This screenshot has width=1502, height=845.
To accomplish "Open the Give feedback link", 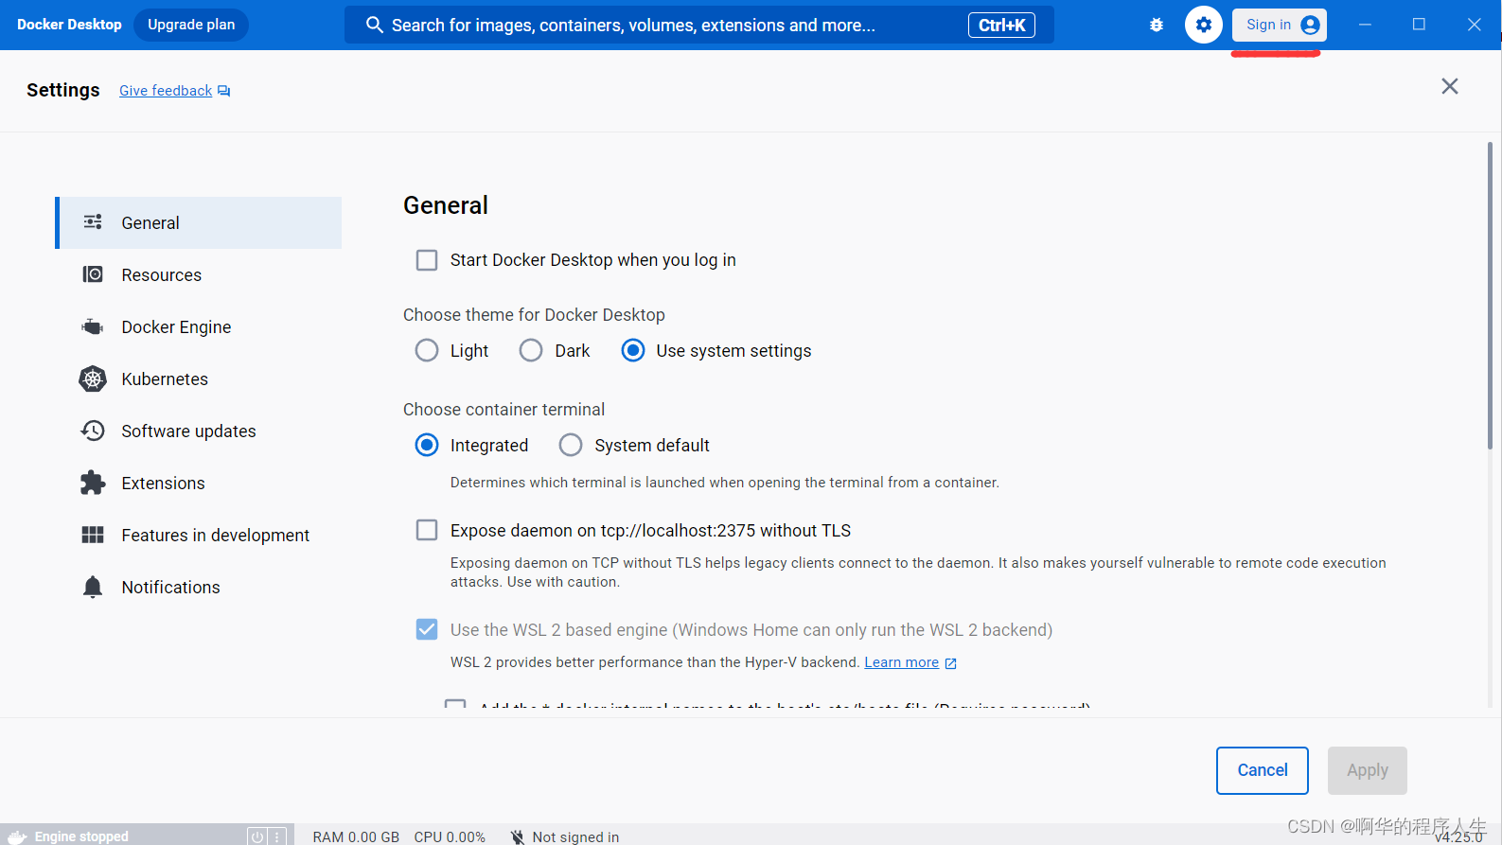I will tap(166, 91).
